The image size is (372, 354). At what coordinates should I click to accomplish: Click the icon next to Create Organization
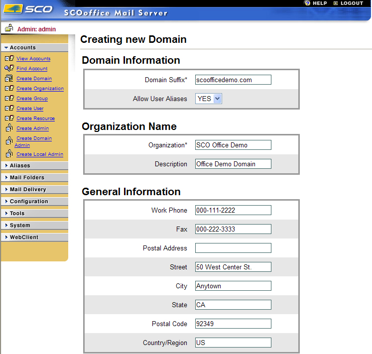click(x=9, y=89)
